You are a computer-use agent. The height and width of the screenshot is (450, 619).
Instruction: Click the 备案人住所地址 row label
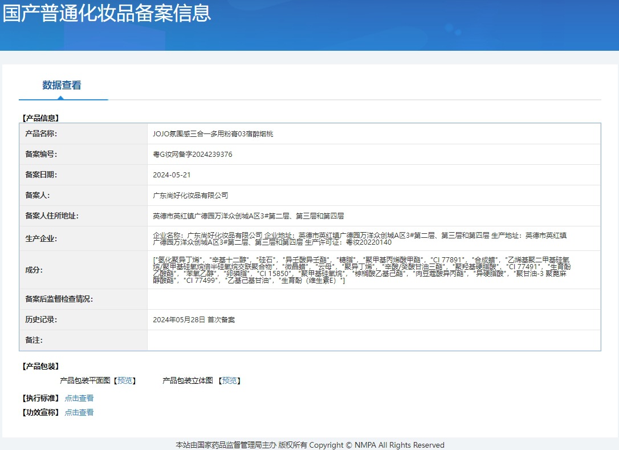[x=52, y=216]
